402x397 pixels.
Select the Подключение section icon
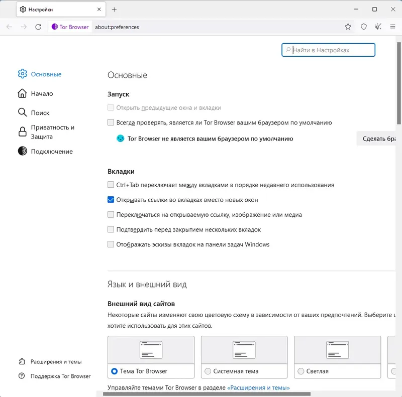coord(22,151)
